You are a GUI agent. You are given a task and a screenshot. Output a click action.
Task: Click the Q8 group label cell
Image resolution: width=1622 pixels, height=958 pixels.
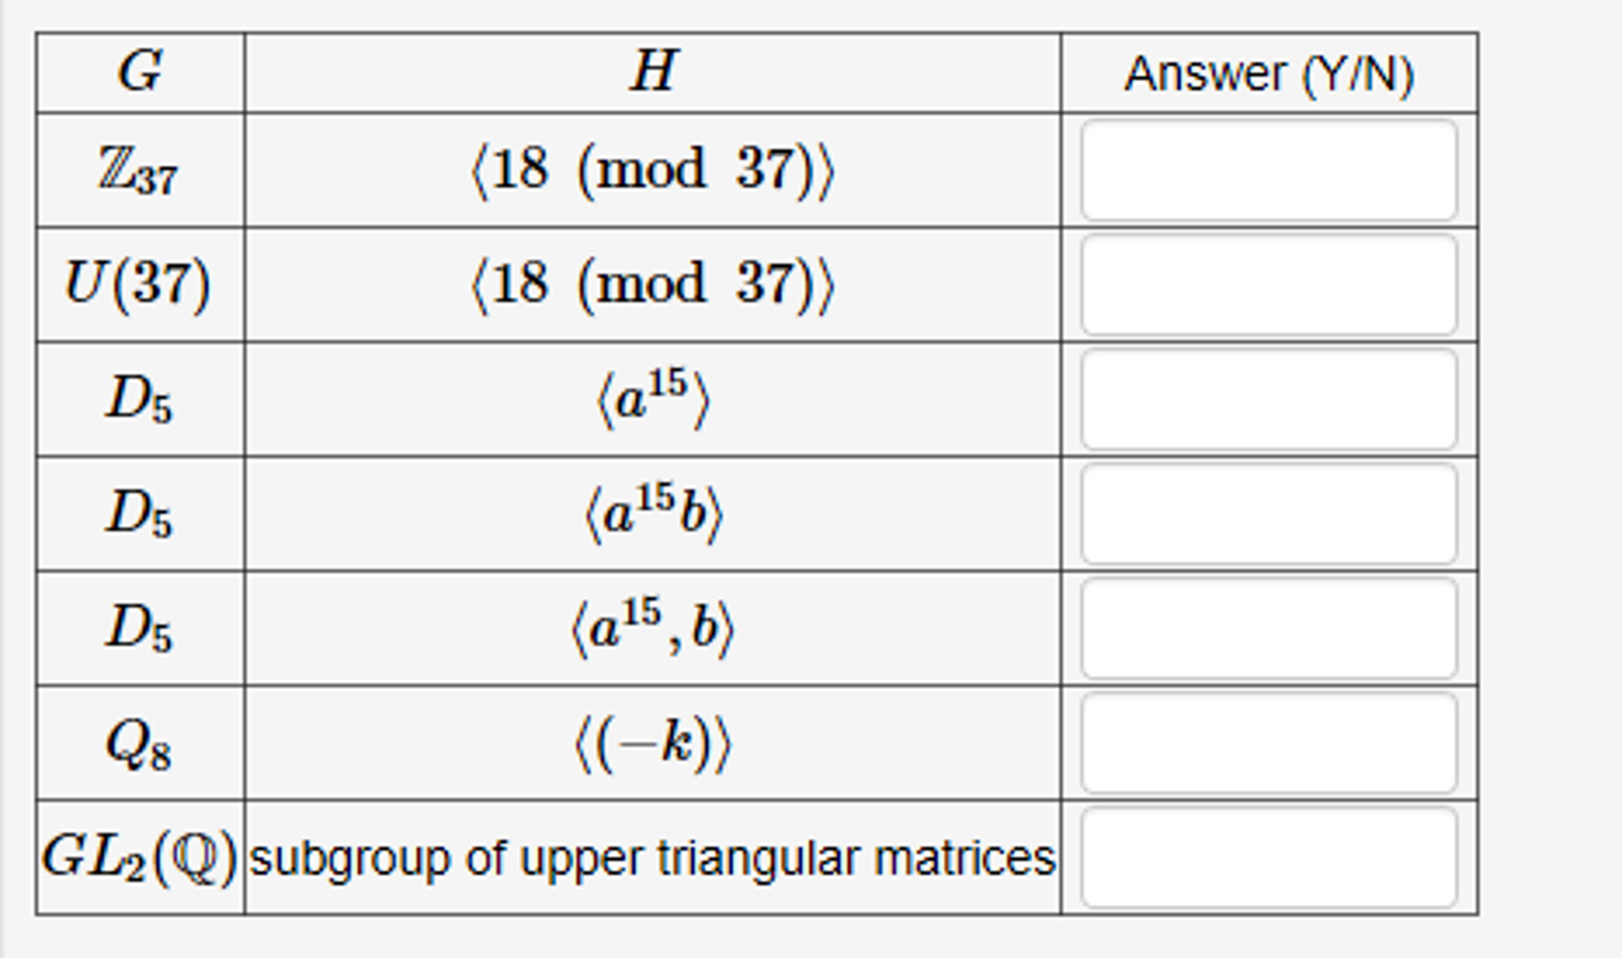pos(139,741)
